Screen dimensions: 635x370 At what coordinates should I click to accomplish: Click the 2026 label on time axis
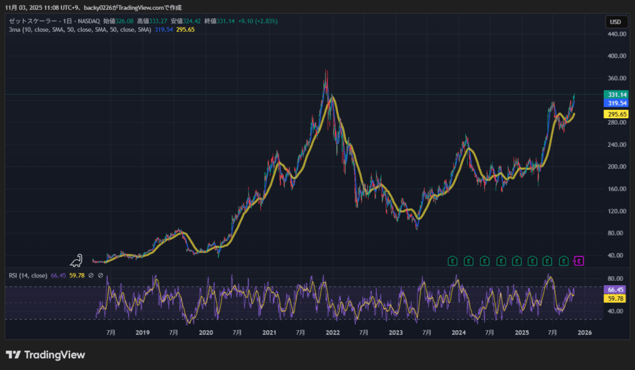tap(584, 333)
